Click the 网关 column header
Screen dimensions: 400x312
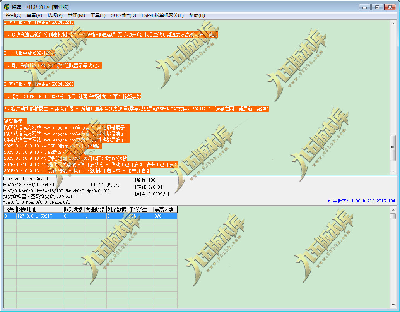coord(10,209)
